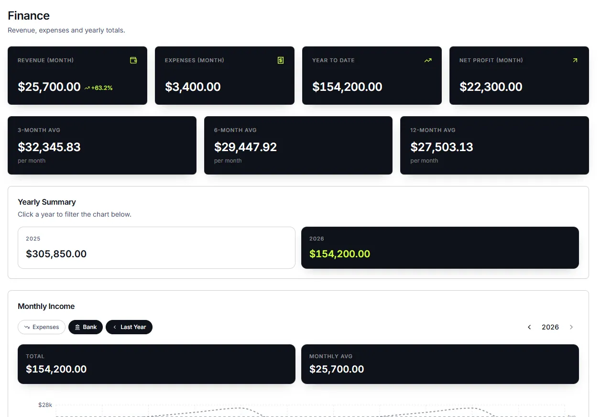Click the receipt icon on Expenses card

(281, 60)
